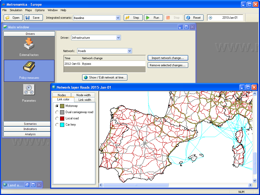The width and height of the screenshot is (260, 195).
Task: Open the Driver dropdown showing Infrastructure
Action: click(x=118, y=38)
